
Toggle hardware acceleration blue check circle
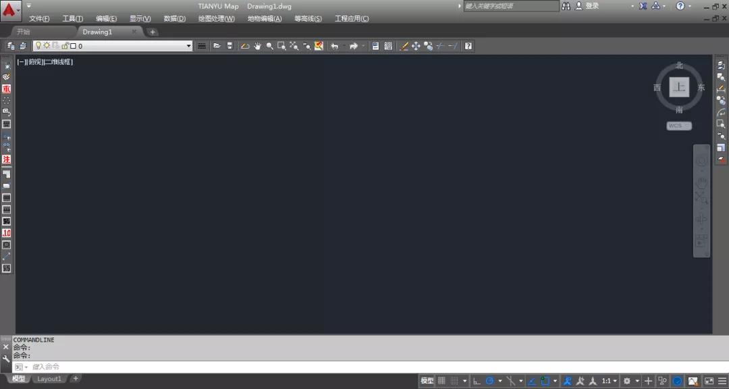678,381
